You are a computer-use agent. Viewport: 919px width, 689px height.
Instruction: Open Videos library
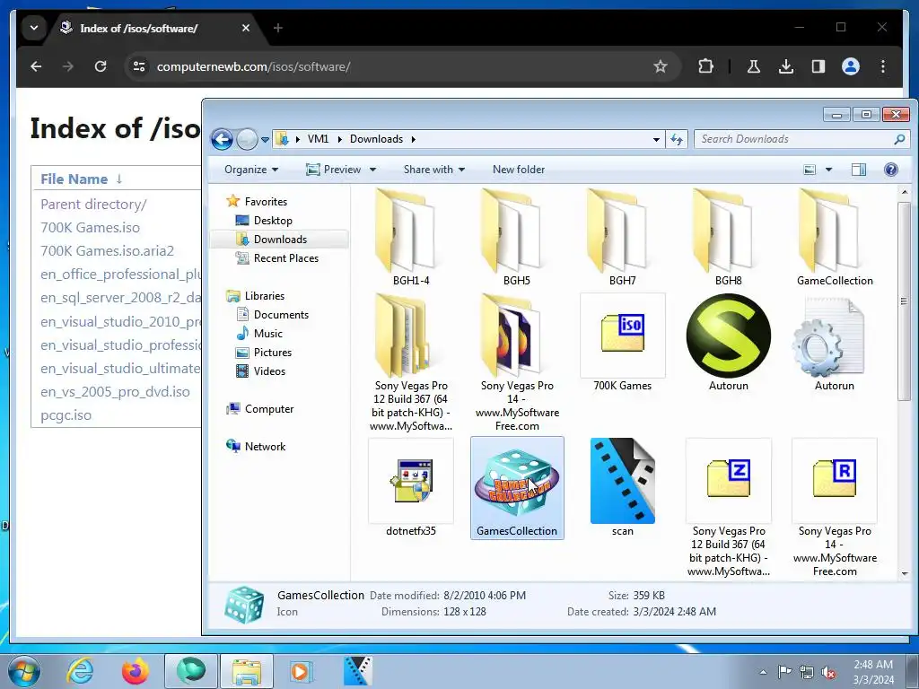(269, 371)
